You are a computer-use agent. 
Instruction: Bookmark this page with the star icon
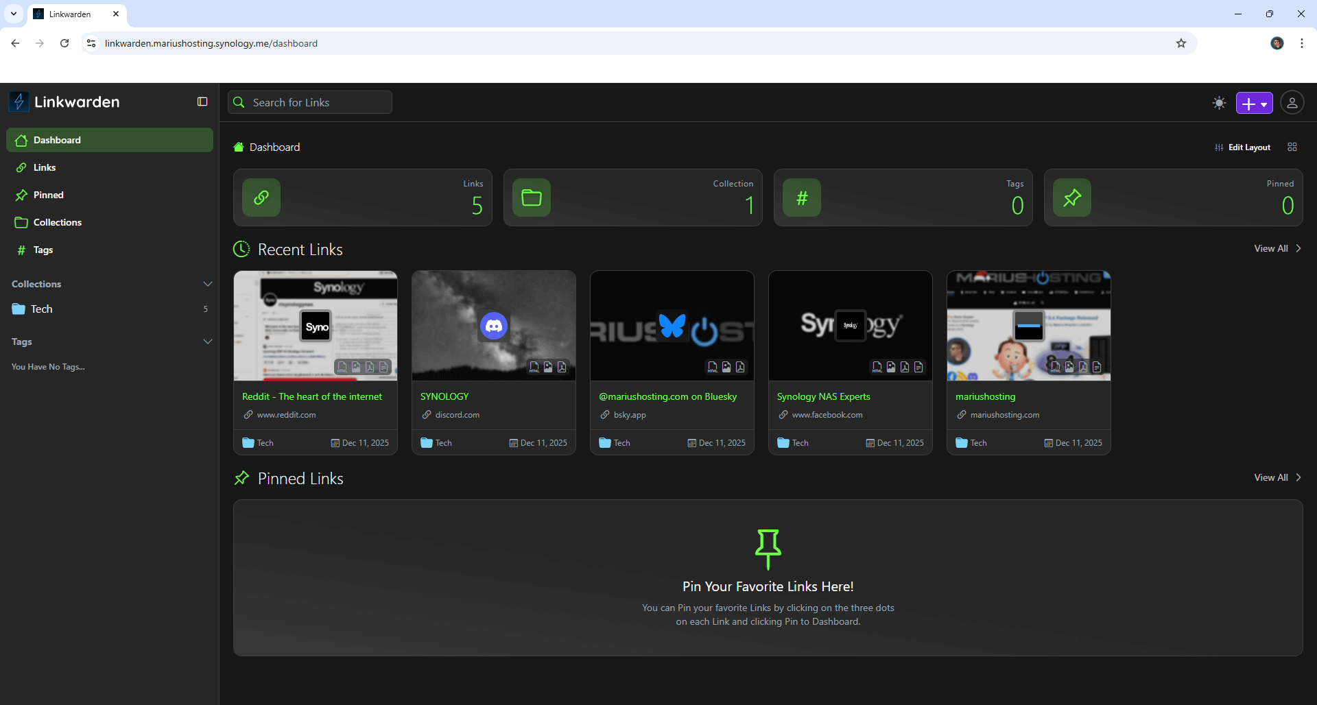tap(1180, 43)
